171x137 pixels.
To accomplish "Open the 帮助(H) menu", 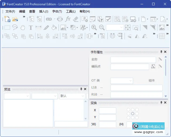I will click(85, 11).
